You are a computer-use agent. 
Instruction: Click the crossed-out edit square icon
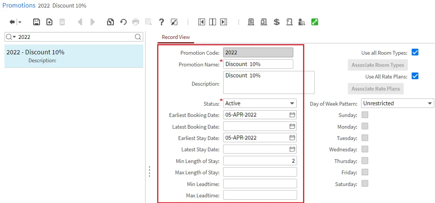click(x=174, y=22)
